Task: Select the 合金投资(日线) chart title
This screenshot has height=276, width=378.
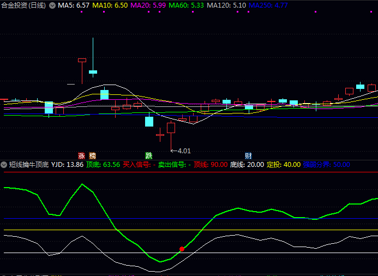Action: click(23, 5)
